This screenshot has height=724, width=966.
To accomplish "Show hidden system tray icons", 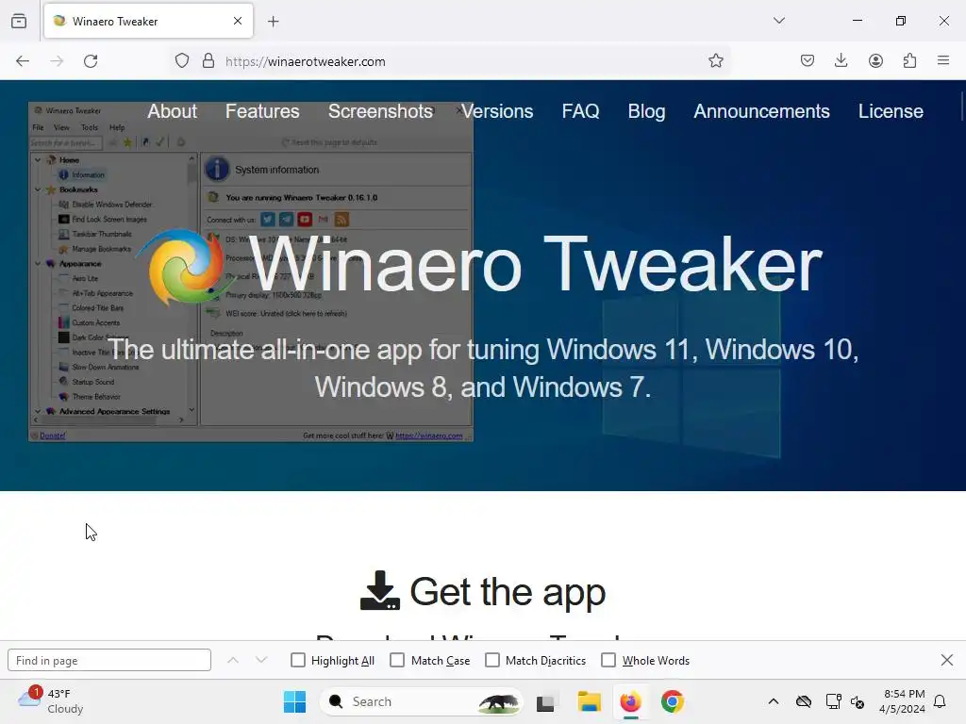I will click(x=774, y=701).
